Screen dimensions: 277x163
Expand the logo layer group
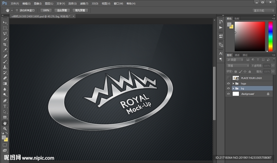(233, 84)
